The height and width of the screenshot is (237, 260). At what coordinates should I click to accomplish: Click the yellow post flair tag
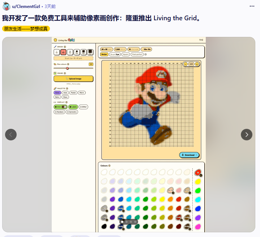pos(26,29)
